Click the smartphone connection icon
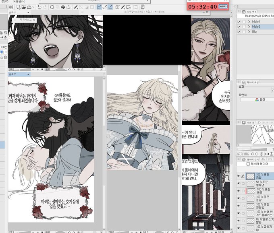Image resolution: width=274 pixels, height=233 pixels. tap(143, 7)
